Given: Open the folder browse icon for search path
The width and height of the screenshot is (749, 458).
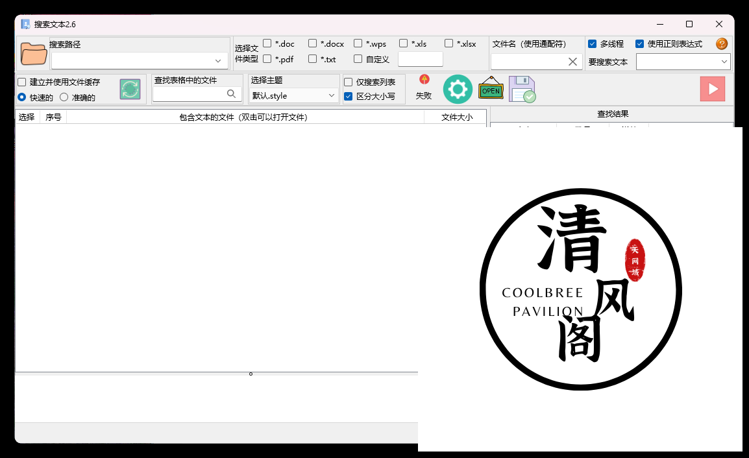Looking at the screenshot, I should 34,53.
